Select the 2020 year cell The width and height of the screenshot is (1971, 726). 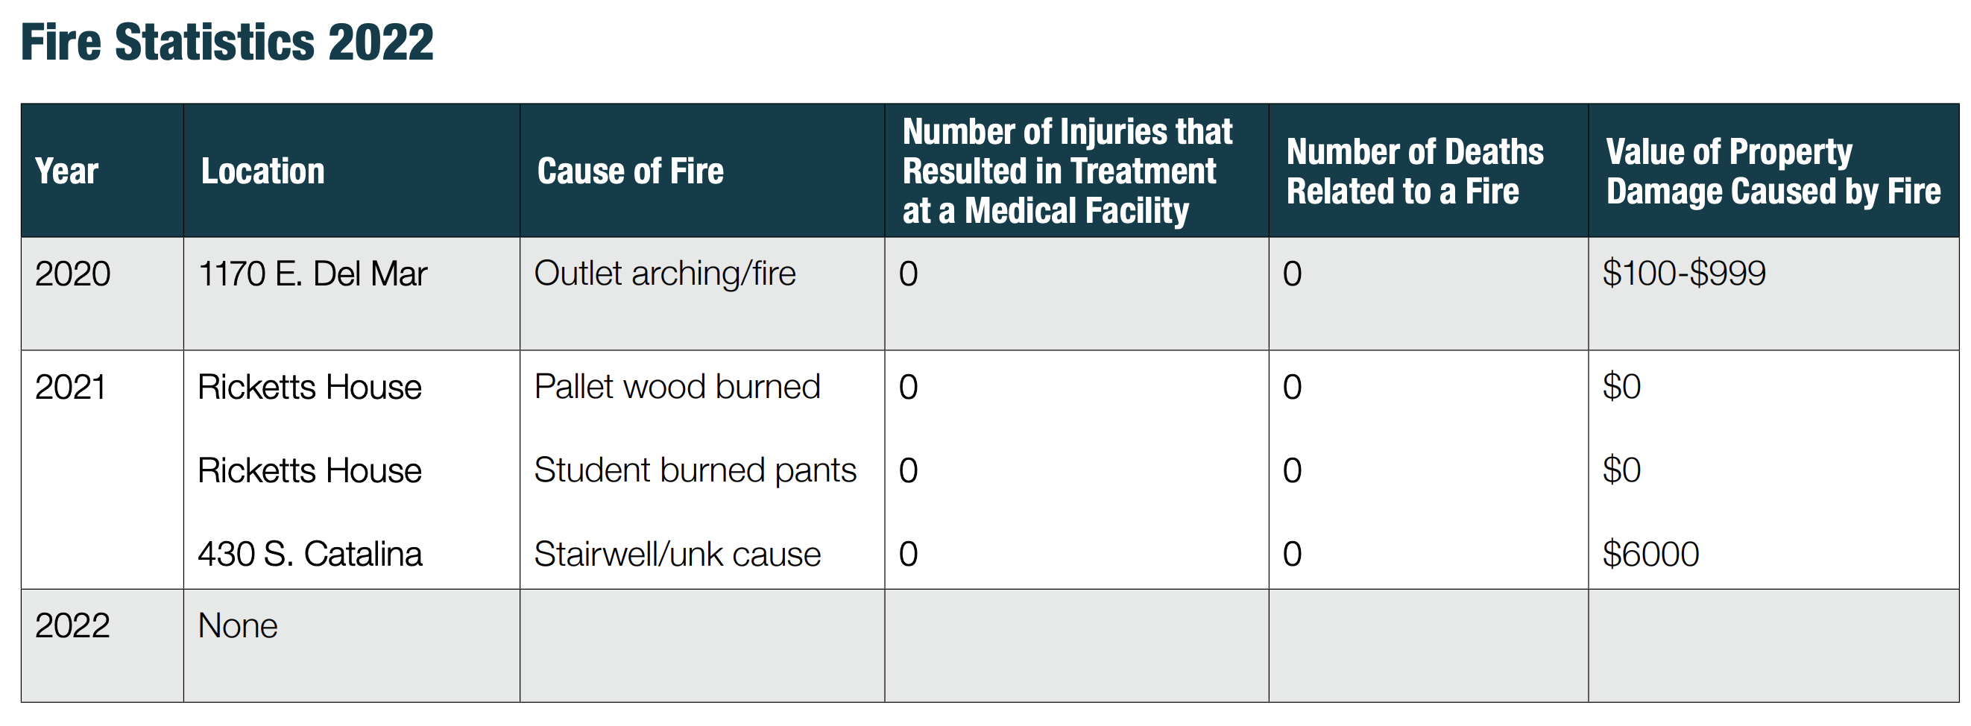(73, 274)
